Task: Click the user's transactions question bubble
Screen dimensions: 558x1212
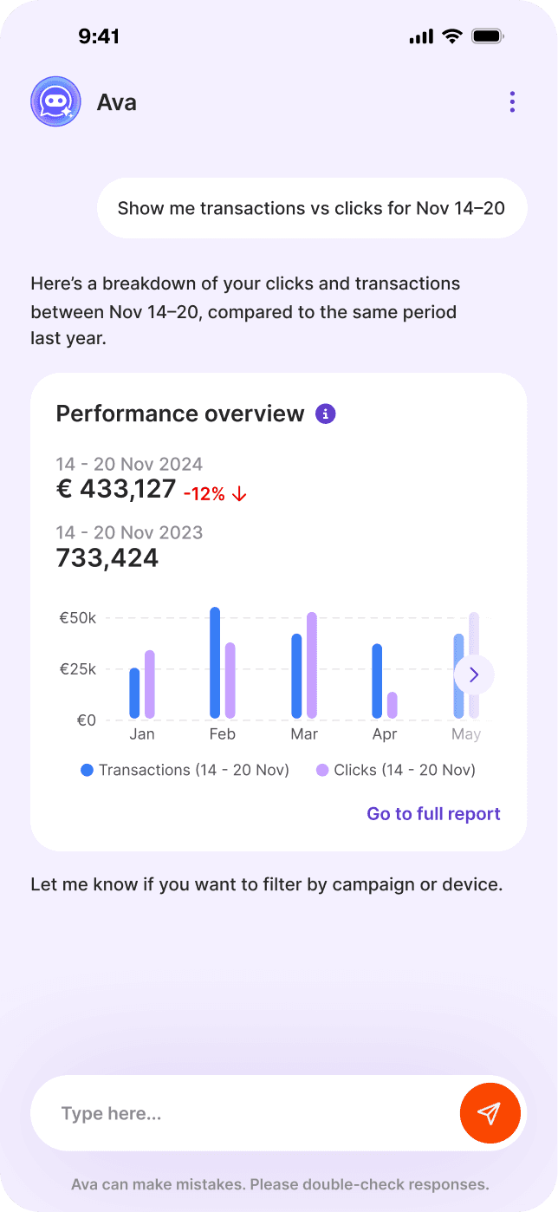Action: (312, 208)
